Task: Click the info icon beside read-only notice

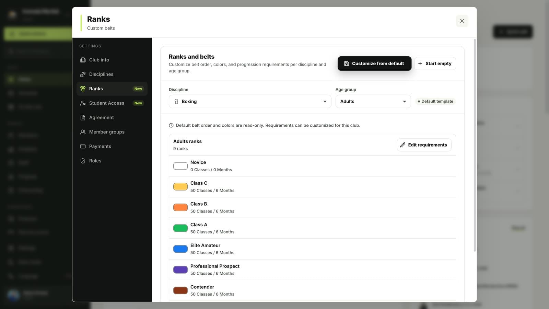Action: tap(171, 125)
